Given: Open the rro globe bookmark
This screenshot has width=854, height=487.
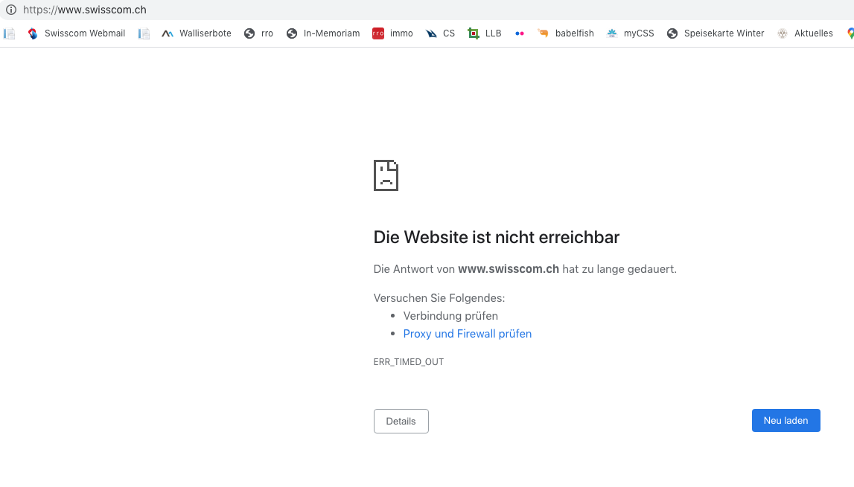Looking at the screenshot, I should [258, 33].
